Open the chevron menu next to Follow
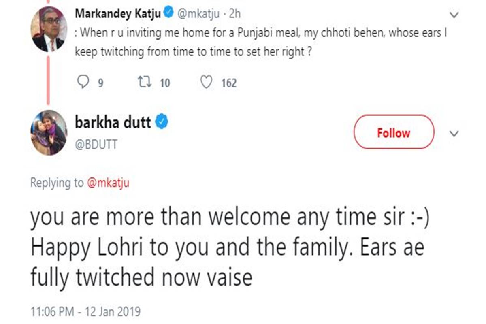 pyautogui.click(x=454, y=133)
